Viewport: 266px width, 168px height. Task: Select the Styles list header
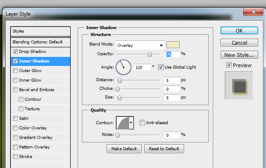tap(40, 31)
